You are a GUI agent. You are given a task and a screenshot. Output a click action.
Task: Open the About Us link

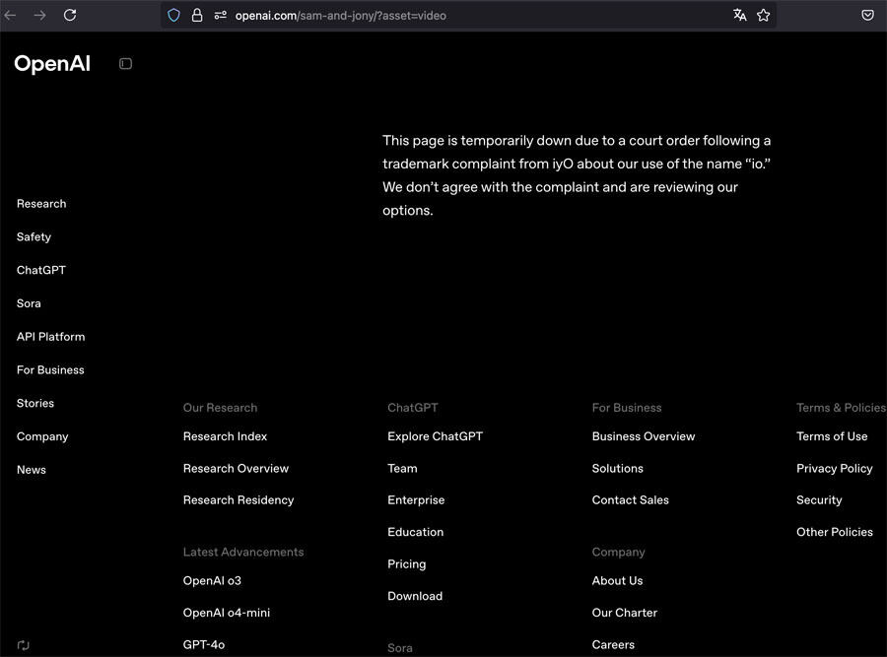pyautogui.click(x=618, y=581)
